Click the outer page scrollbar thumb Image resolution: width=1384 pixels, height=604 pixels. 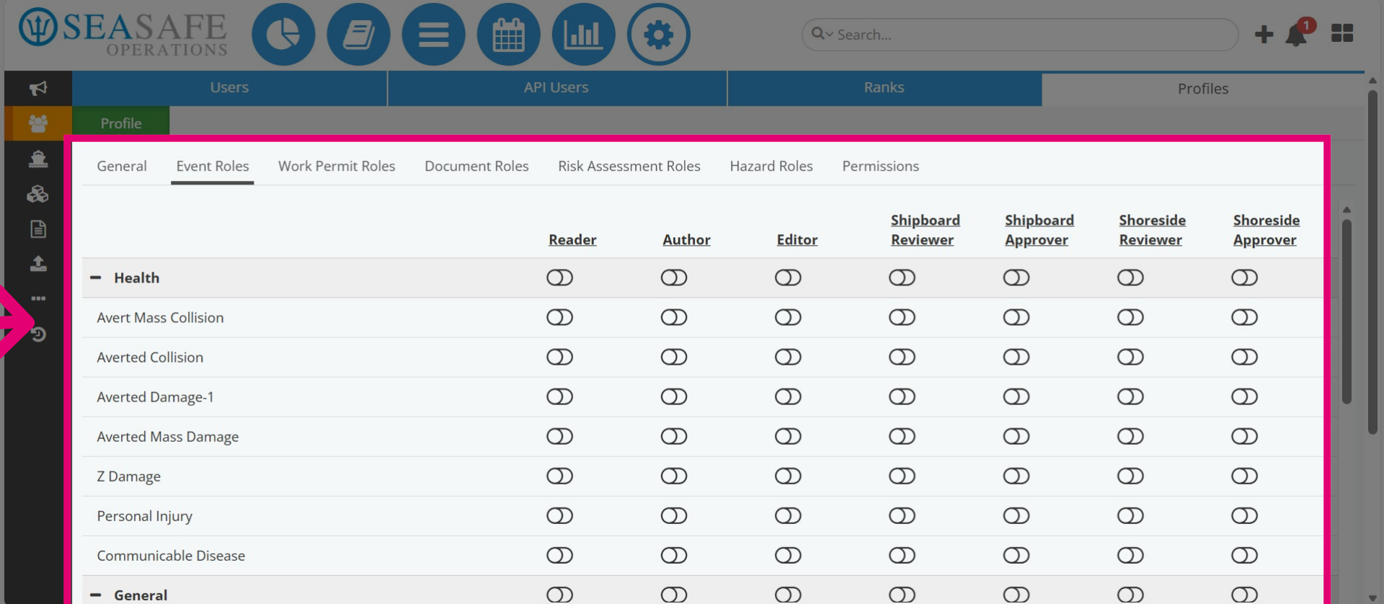coord(1372,262)
